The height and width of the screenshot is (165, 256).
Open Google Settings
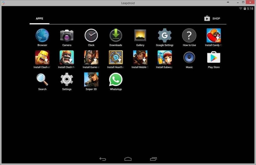[x=165, y=35]
